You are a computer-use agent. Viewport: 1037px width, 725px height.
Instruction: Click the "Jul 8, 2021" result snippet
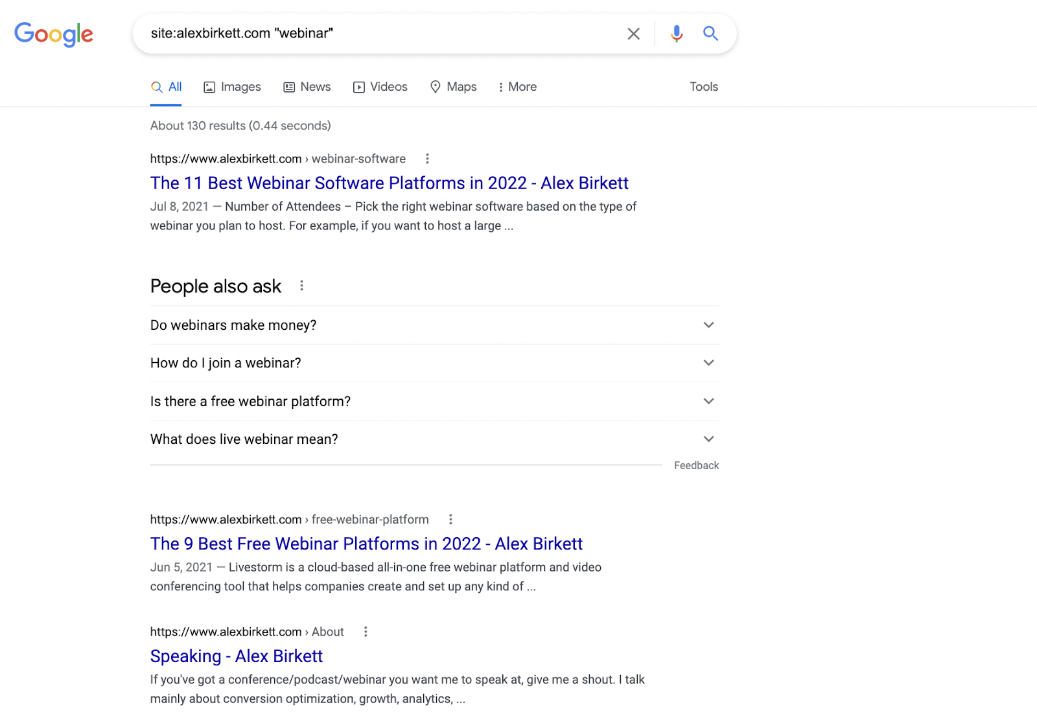pyautogui.click(x=393, y=216)
